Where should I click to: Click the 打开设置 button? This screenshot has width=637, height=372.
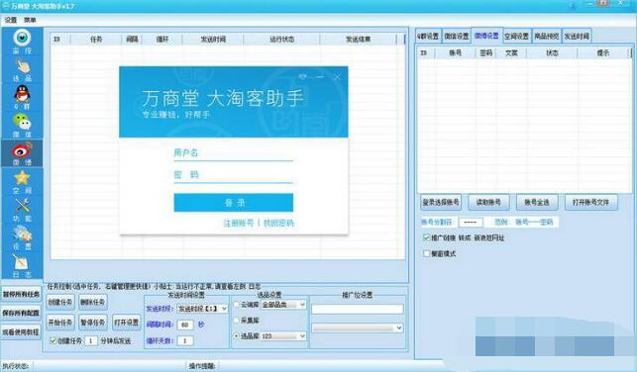tap(127, 323)
